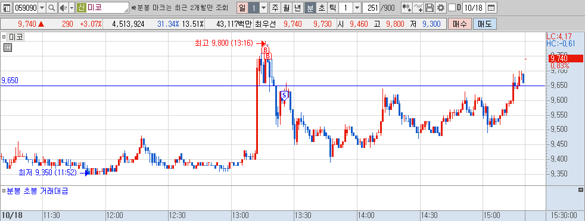Click the lower red B buy marker

(x=267, y=56)
